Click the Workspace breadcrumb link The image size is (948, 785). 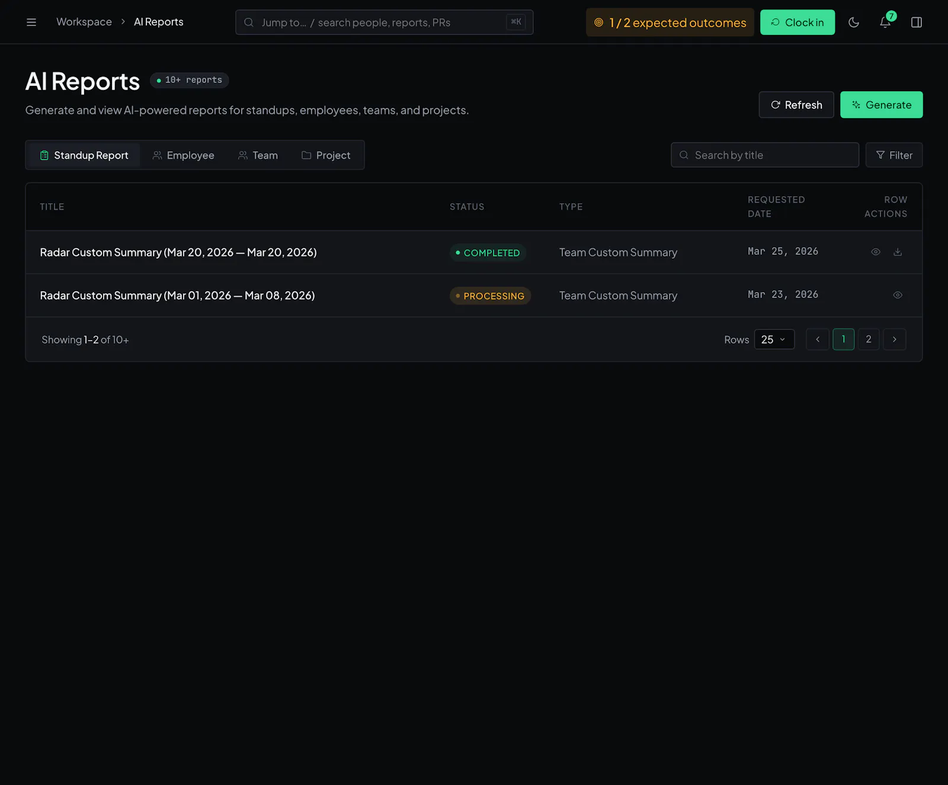coord(84,22)
